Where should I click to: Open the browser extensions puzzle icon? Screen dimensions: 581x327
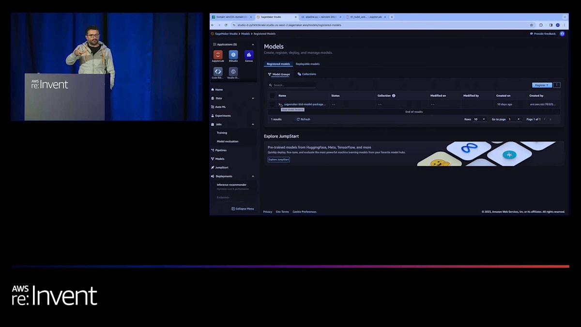(541, 25)
